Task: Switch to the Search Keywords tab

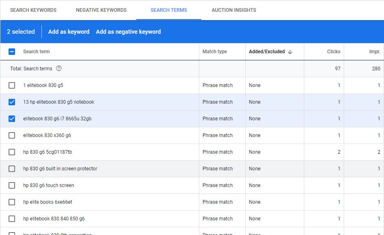Action: pyautogui.click(x=33, y=10)
